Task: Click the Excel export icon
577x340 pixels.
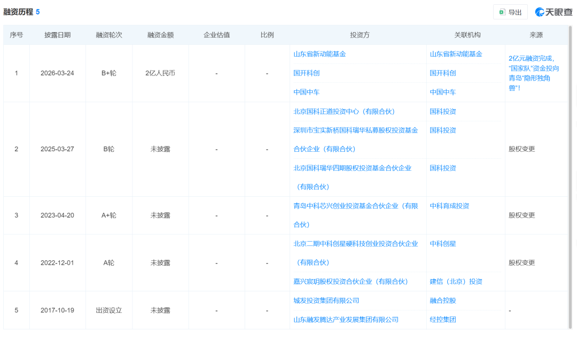Action: point(502,12)
